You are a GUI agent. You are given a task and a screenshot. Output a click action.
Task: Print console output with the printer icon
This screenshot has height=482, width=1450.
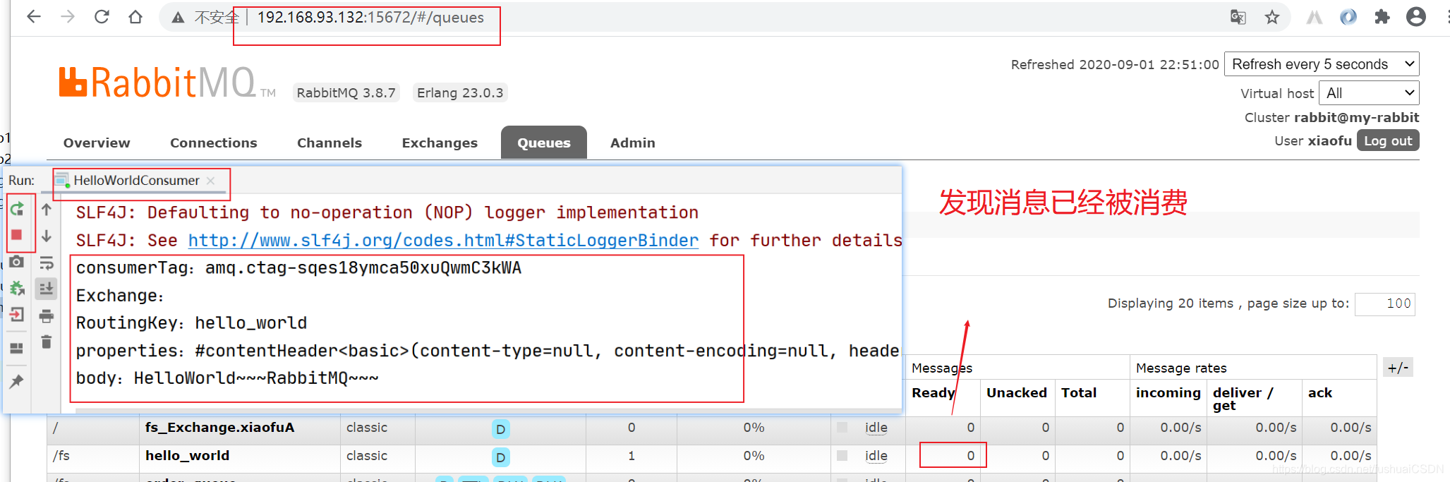coord(47,315)
